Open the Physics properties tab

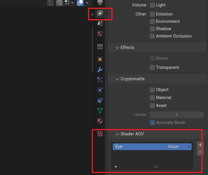click(100, 90)
